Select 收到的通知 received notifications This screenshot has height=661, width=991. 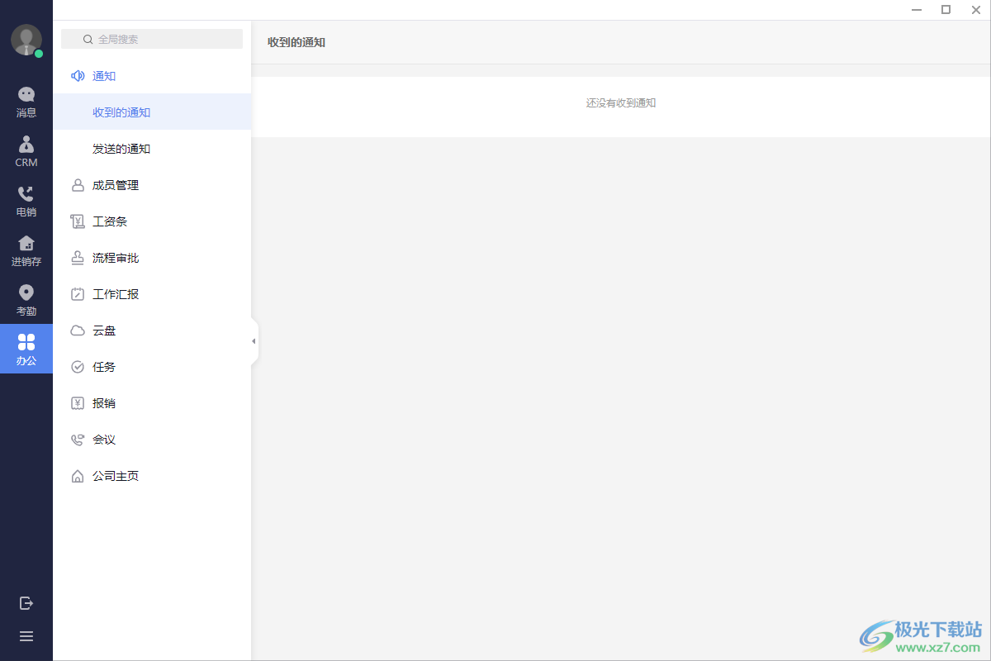click(x=152, y=112)
